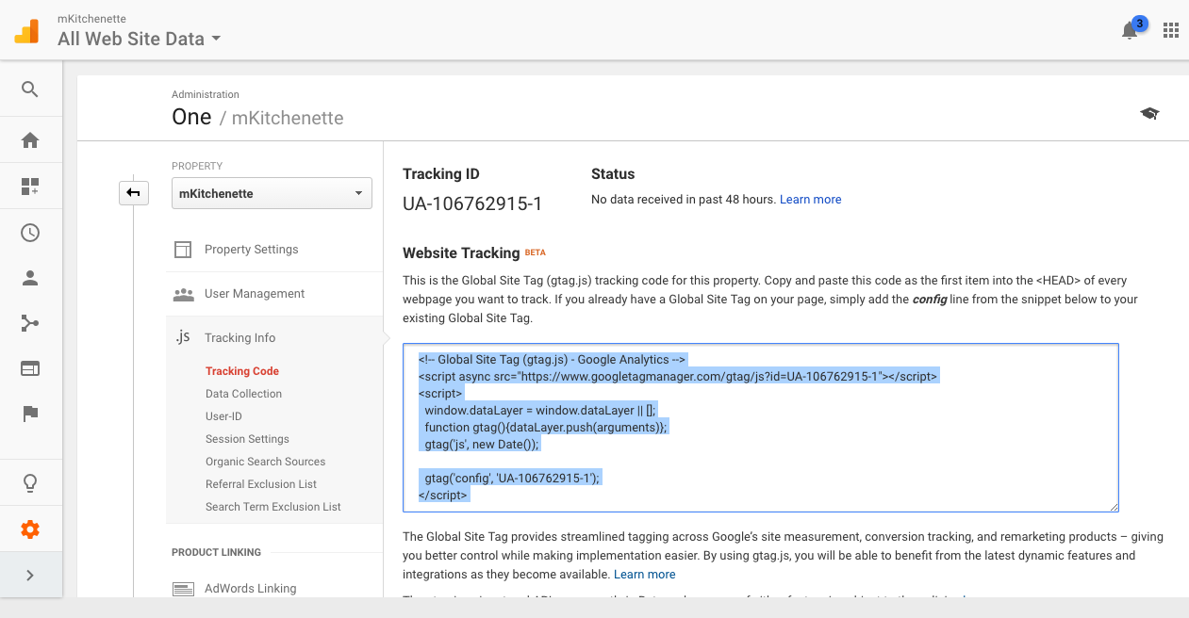Open Real-Time clock icon in sidebar
1189x618 pixels.
tap(30, 233)
